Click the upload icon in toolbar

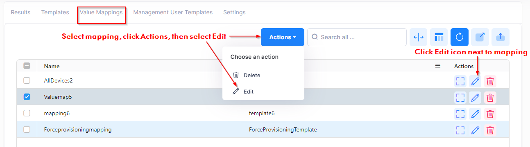point(500,37)
